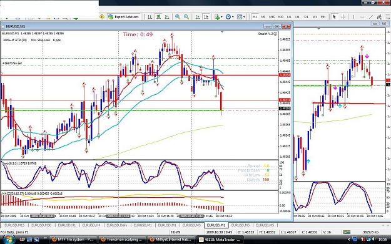Expand the templates dropdown arrow
391x244 pixels.
coord(244,17)
